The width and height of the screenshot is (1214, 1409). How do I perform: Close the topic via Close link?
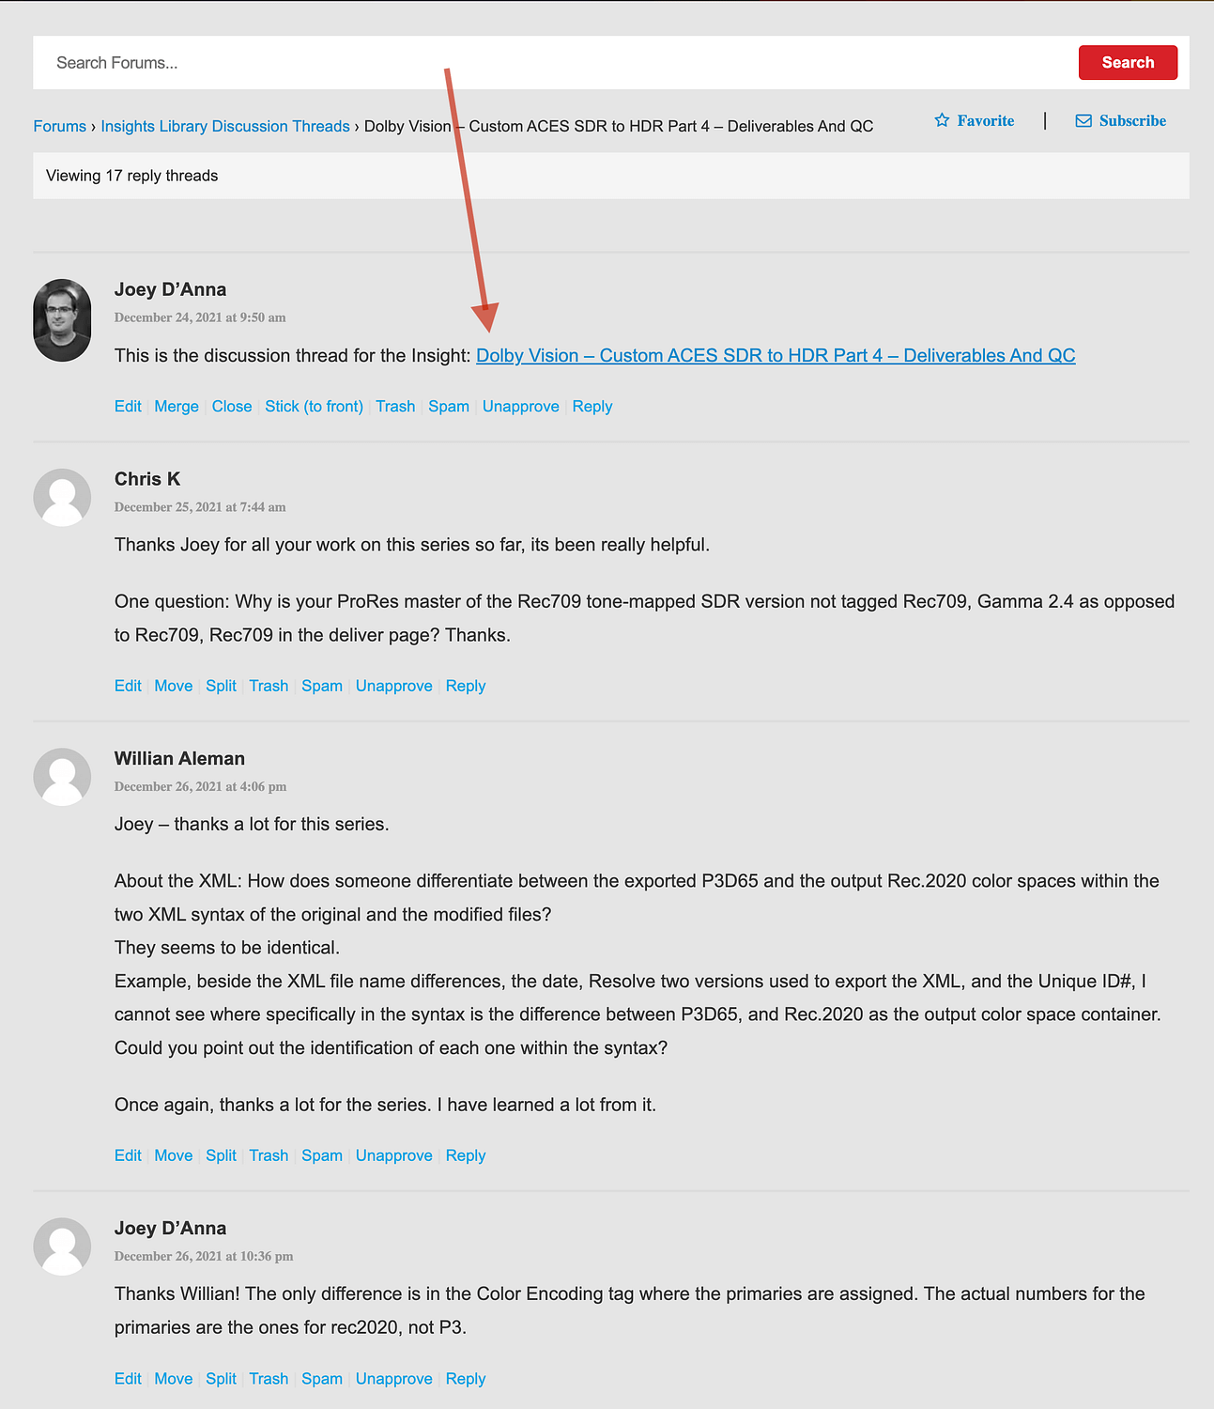[232, 406]
